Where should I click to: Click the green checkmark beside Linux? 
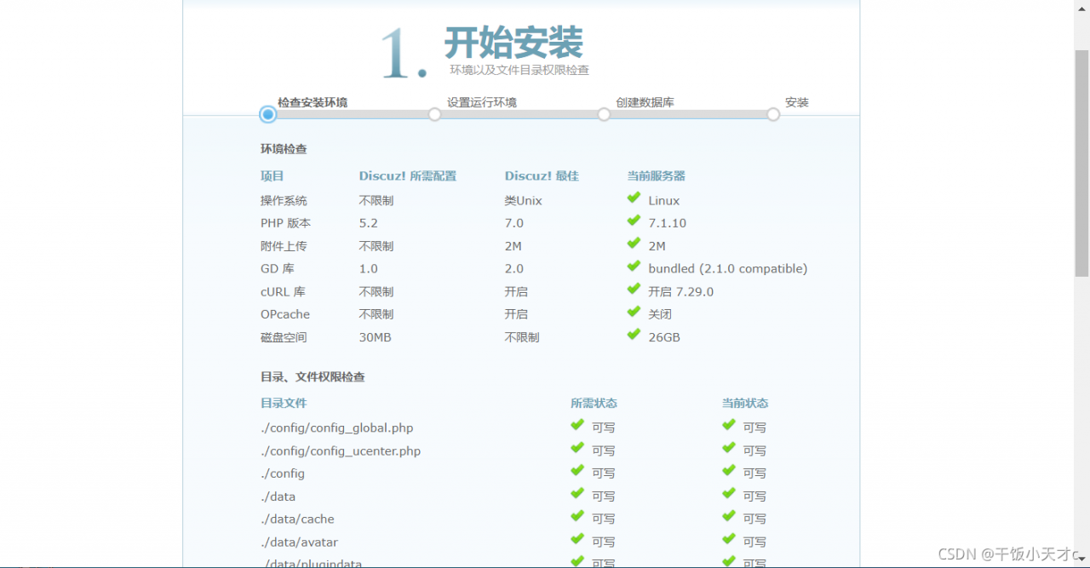tap(634, 198)
